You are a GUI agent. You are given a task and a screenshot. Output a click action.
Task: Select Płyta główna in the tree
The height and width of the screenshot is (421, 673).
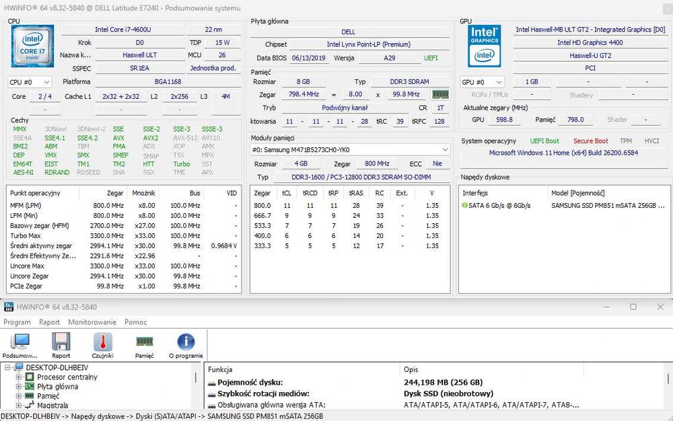(x=57, y=387)
